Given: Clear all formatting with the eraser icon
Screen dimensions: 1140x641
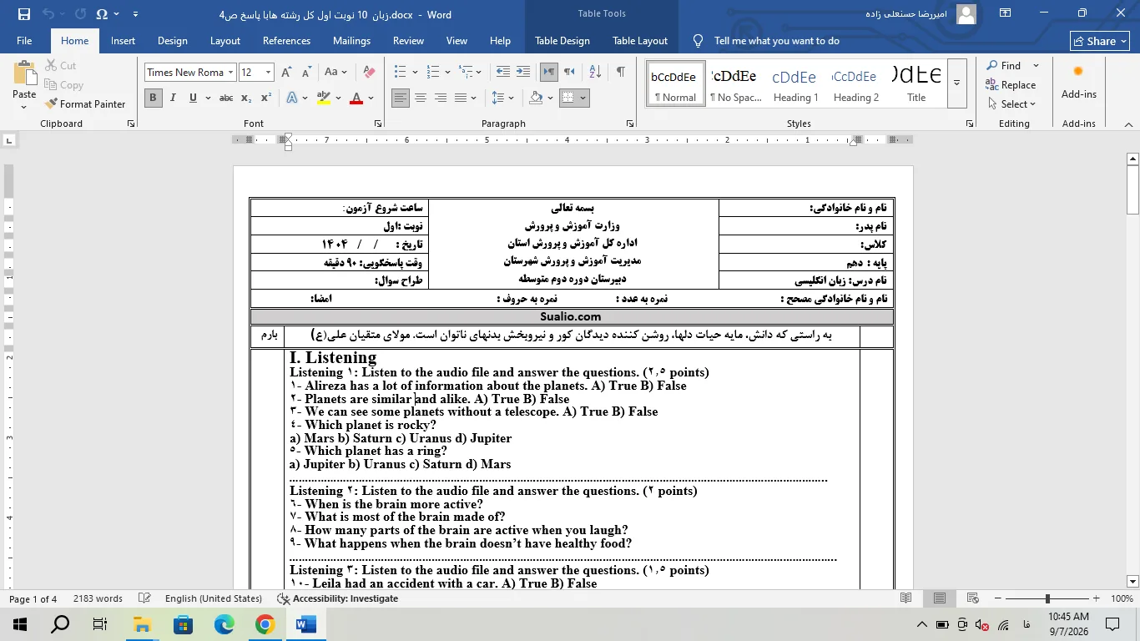Looking at the screenshot, I should click(x=369, y=73).
